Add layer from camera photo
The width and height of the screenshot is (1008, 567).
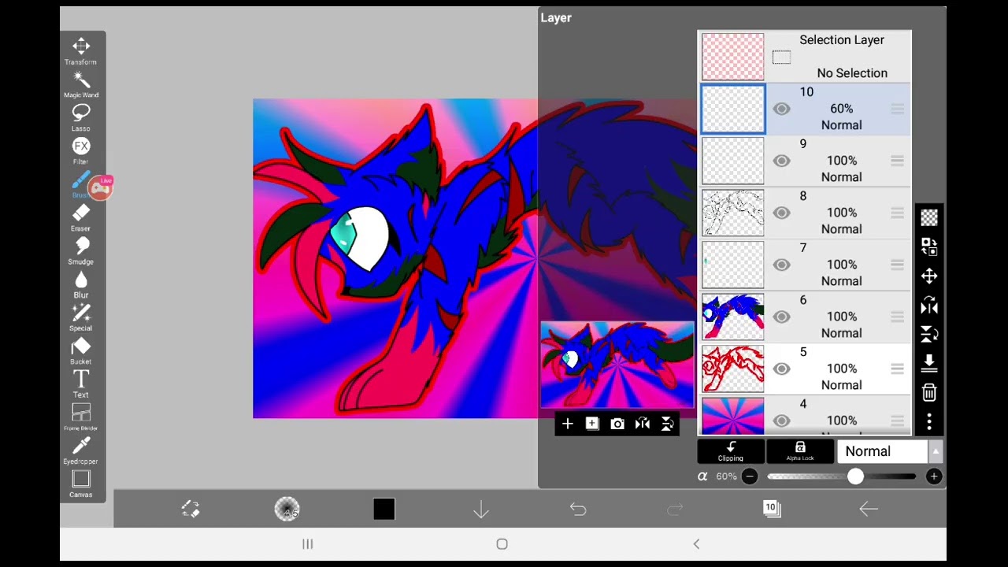point(617,424)
